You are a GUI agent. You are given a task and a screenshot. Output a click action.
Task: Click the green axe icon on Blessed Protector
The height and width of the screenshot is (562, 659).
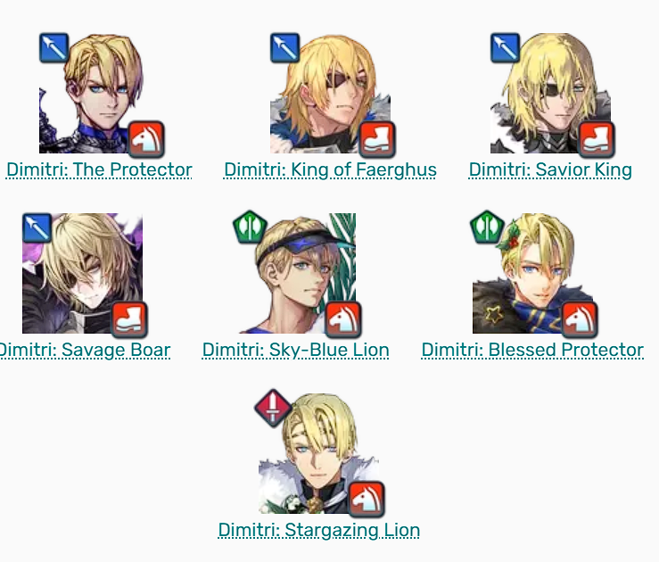tap(487, 227)
